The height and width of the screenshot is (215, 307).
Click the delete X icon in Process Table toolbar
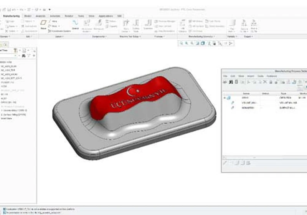tap(265, 82)
